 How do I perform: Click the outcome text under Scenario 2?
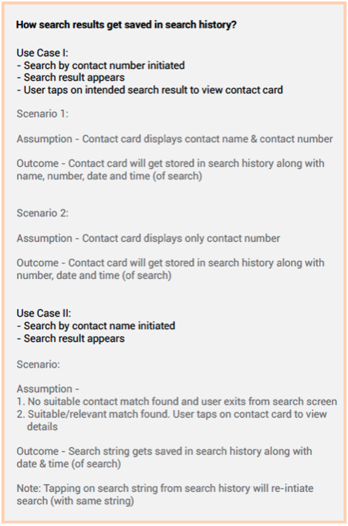point(171,269)
